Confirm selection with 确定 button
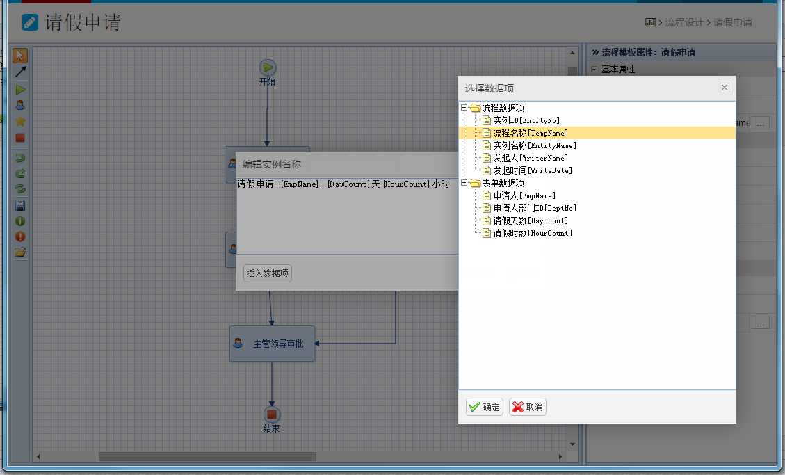785x475 pixels. 485,407
